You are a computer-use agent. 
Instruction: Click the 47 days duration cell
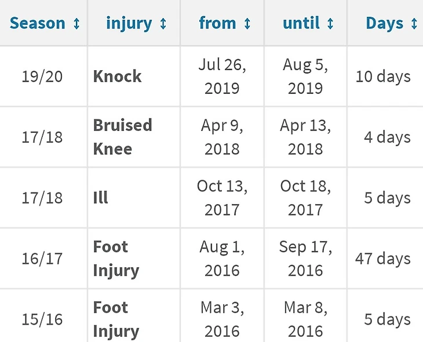[382, 259]
